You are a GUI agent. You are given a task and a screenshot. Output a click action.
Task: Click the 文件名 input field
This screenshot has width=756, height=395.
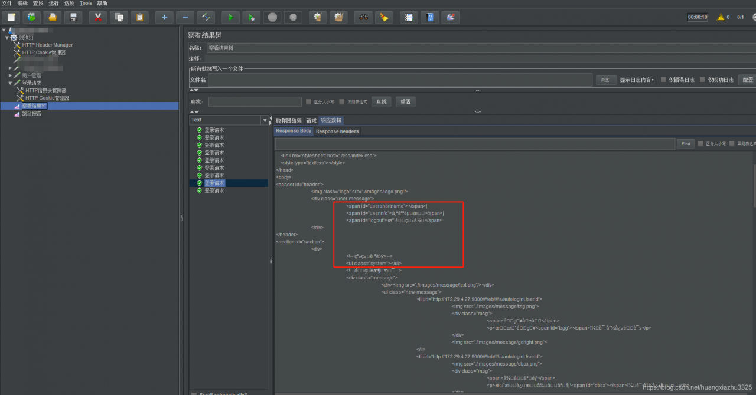pos(400,80)
